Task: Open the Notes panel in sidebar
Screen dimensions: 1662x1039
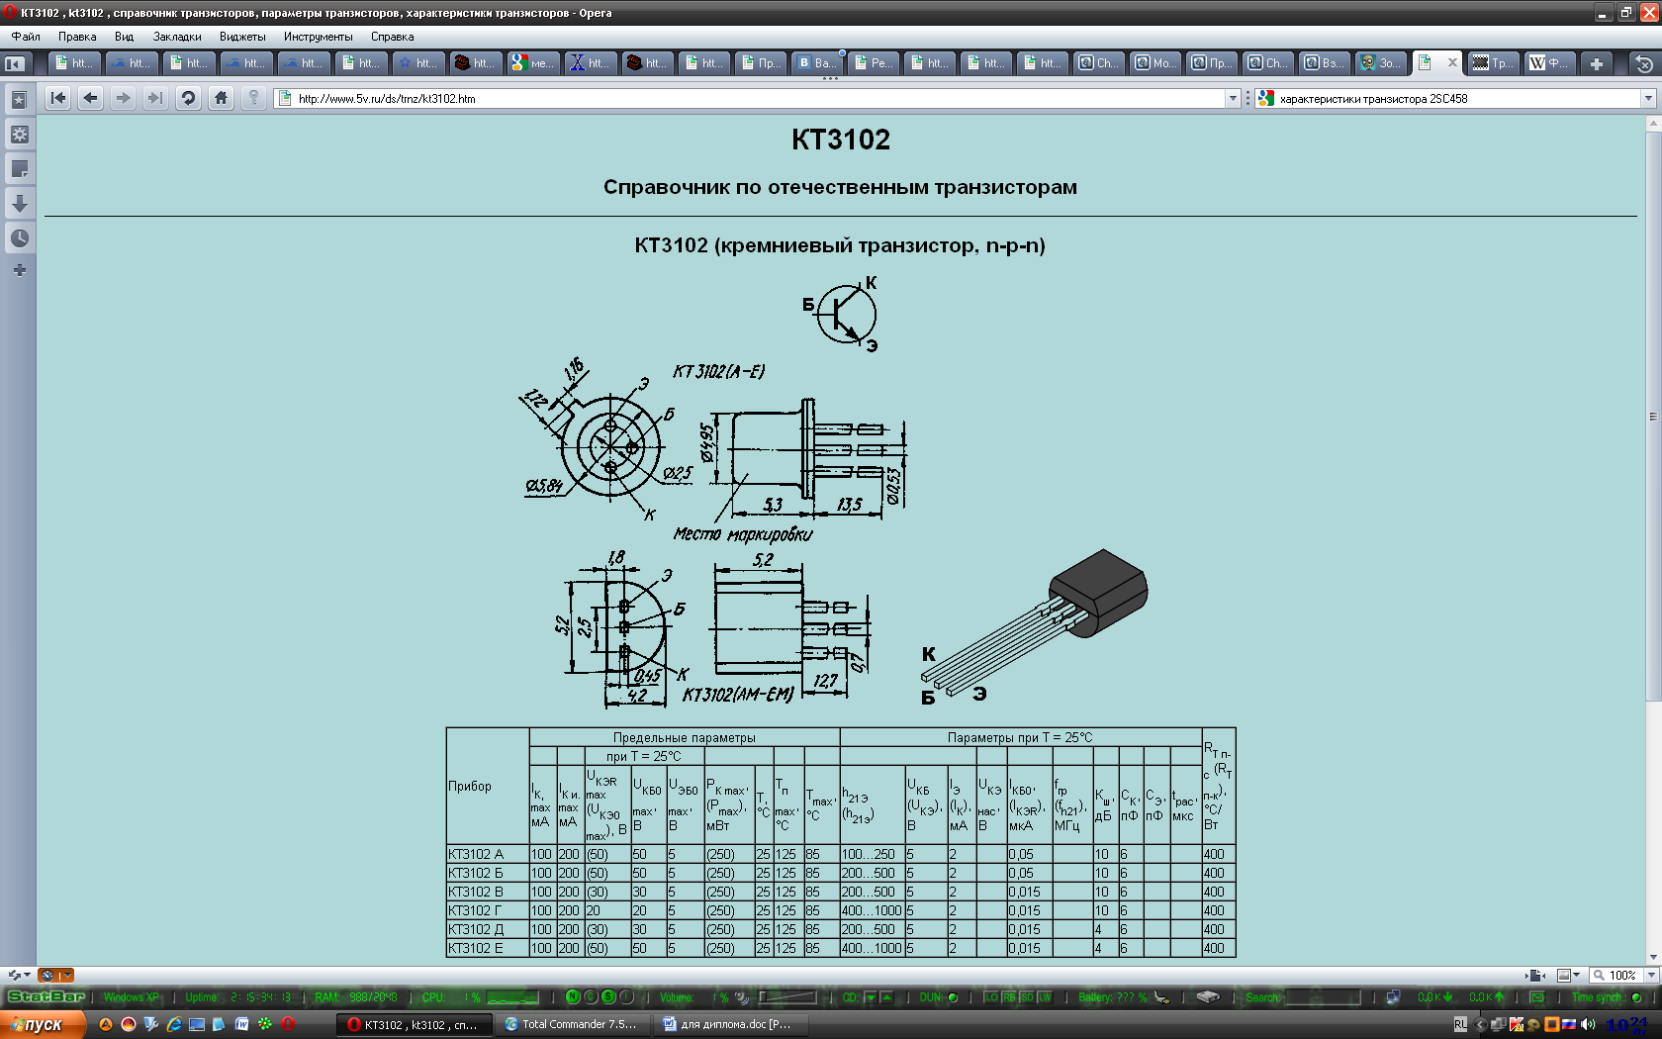Action: pyautogui.click(x=19, y=169)
